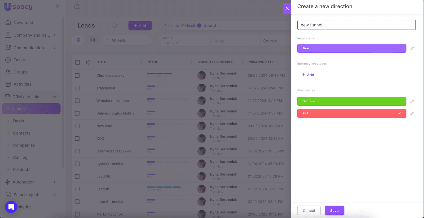
Task: Click the pencil icon beside New stage
Action: [412, 48]
